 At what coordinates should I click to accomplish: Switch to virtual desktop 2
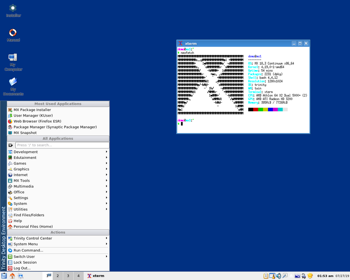58,276
